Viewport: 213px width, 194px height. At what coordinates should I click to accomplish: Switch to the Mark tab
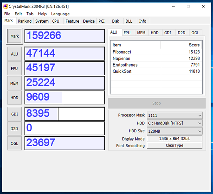point(9,21)
